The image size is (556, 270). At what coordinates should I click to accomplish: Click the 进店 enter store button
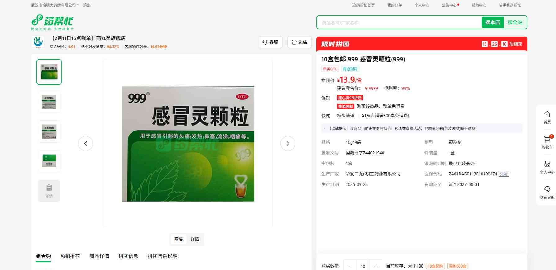coord(299,42)
